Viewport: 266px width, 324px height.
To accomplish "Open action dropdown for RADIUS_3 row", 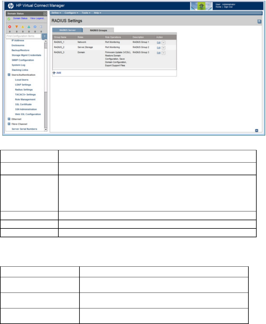I will click(164, 53).
